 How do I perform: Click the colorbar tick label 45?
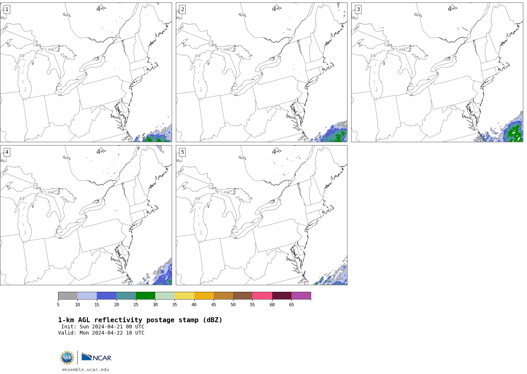click(x=214, y=305)
